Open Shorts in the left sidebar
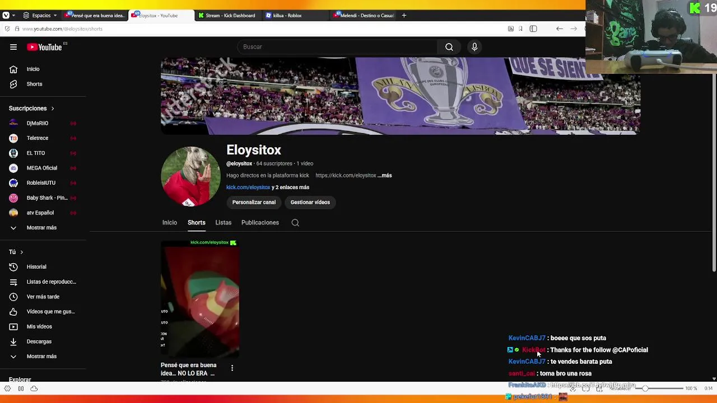 (x=34, y=84)
